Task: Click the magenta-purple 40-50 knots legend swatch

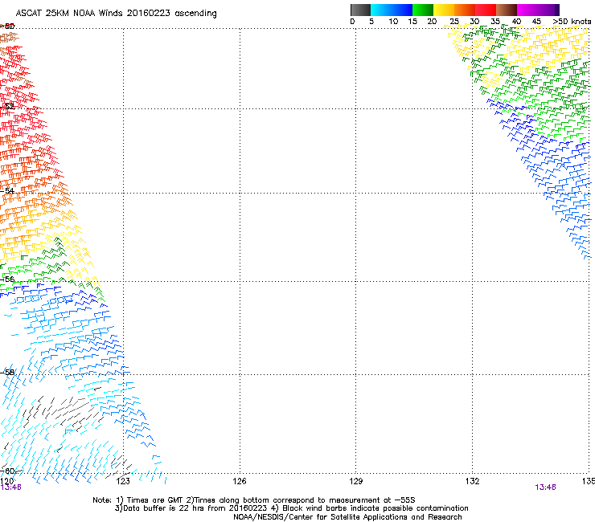Action: point(538,10)
